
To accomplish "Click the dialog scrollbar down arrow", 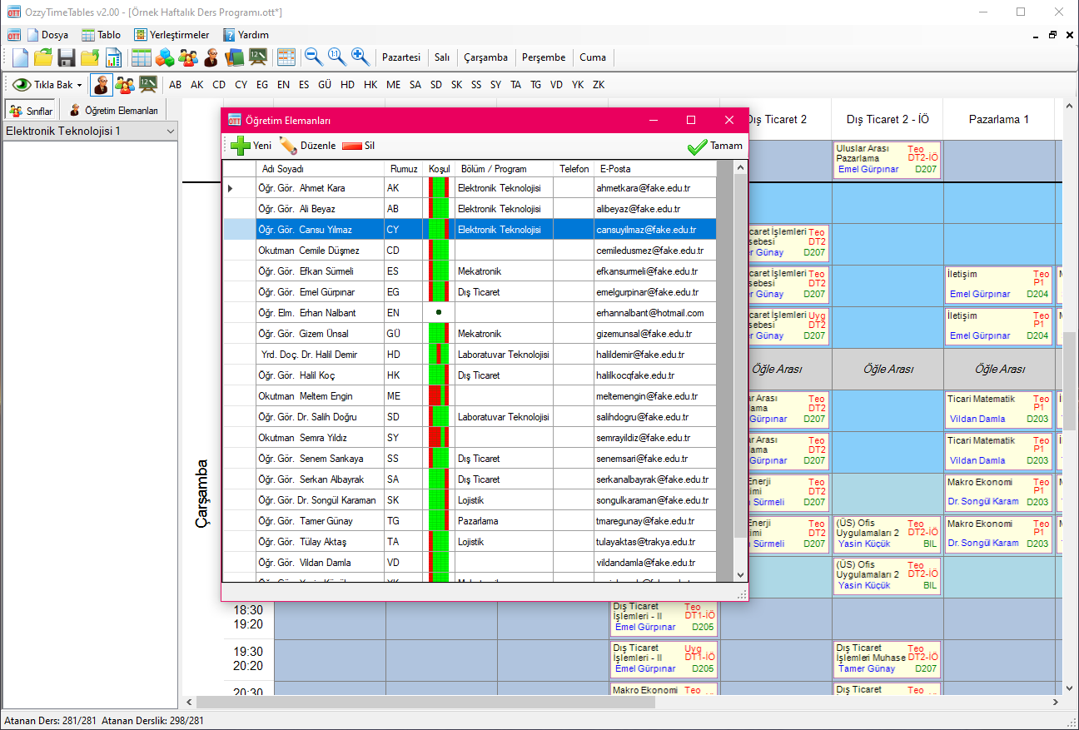I will (x=739, y=574).
